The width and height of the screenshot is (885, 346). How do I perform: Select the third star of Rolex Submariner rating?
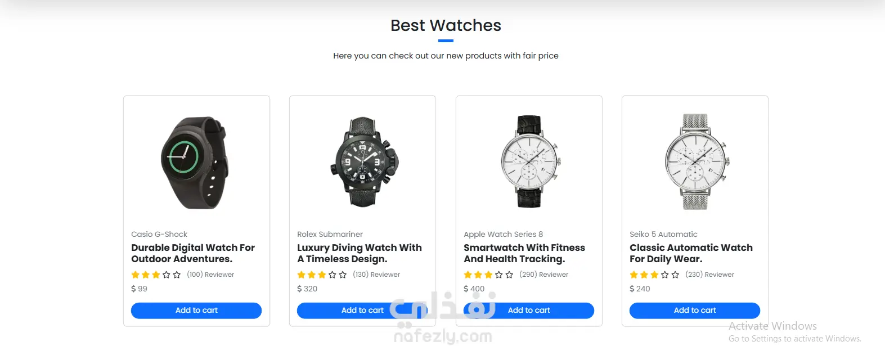(x=322, y=275)
